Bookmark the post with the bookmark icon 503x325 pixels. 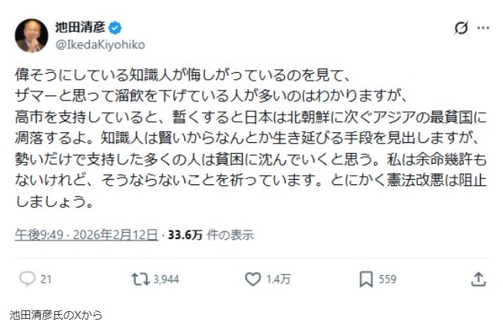click(x=366, y=279)
